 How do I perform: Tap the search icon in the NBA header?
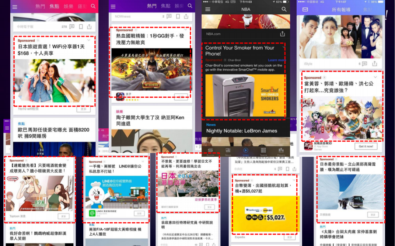click(284, 9)
